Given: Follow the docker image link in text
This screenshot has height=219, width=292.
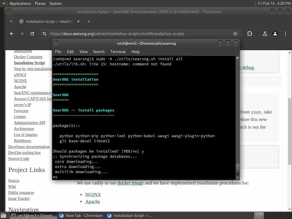Looking at the screenshot, I should point(130,183).
